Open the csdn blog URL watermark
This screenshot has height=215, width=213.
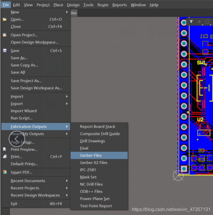point(171,209)
